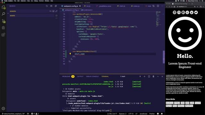
Task: Click the errors and warnings count in status bar
Action: (35, 114)
